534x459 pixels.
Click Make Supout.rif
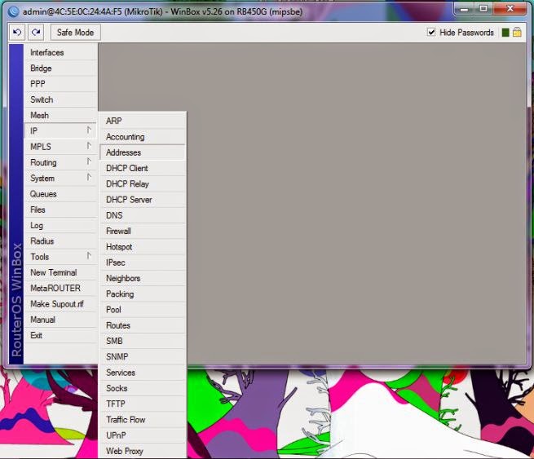61,304
